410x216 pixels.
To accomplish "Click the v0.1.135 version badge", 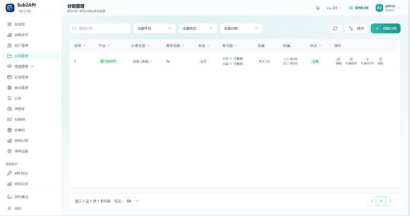I will [25, 11].
